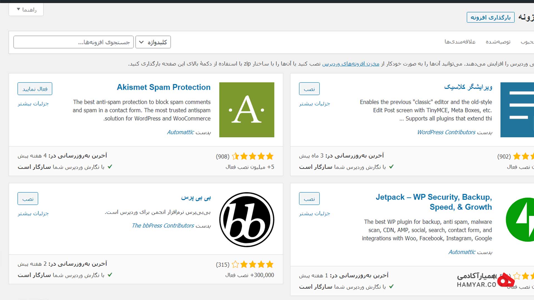This screenshot has width=534, height=300.
Task: Open the Akismet Spam Protection title link
Action: pyautogui.click(x=164, y=87)
